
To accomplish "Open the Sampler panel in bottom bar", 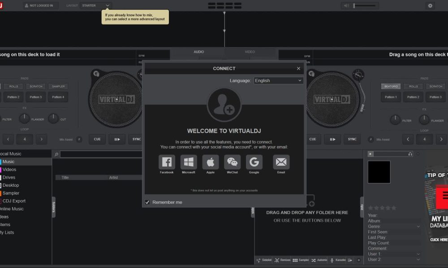I will click(x=301, y=260).
